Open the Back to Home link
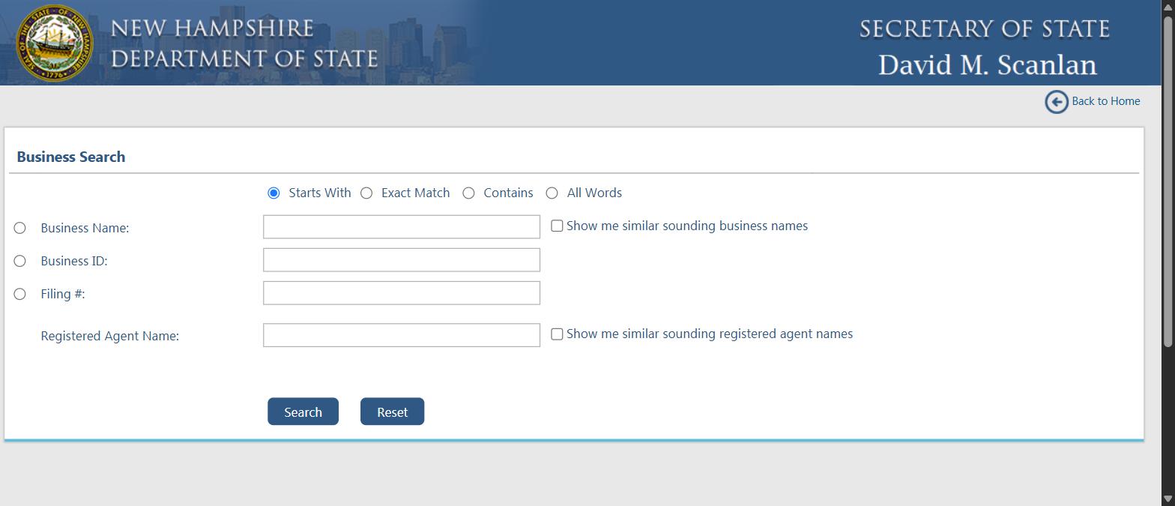The image size is (1175, 506). point(1106,101)
